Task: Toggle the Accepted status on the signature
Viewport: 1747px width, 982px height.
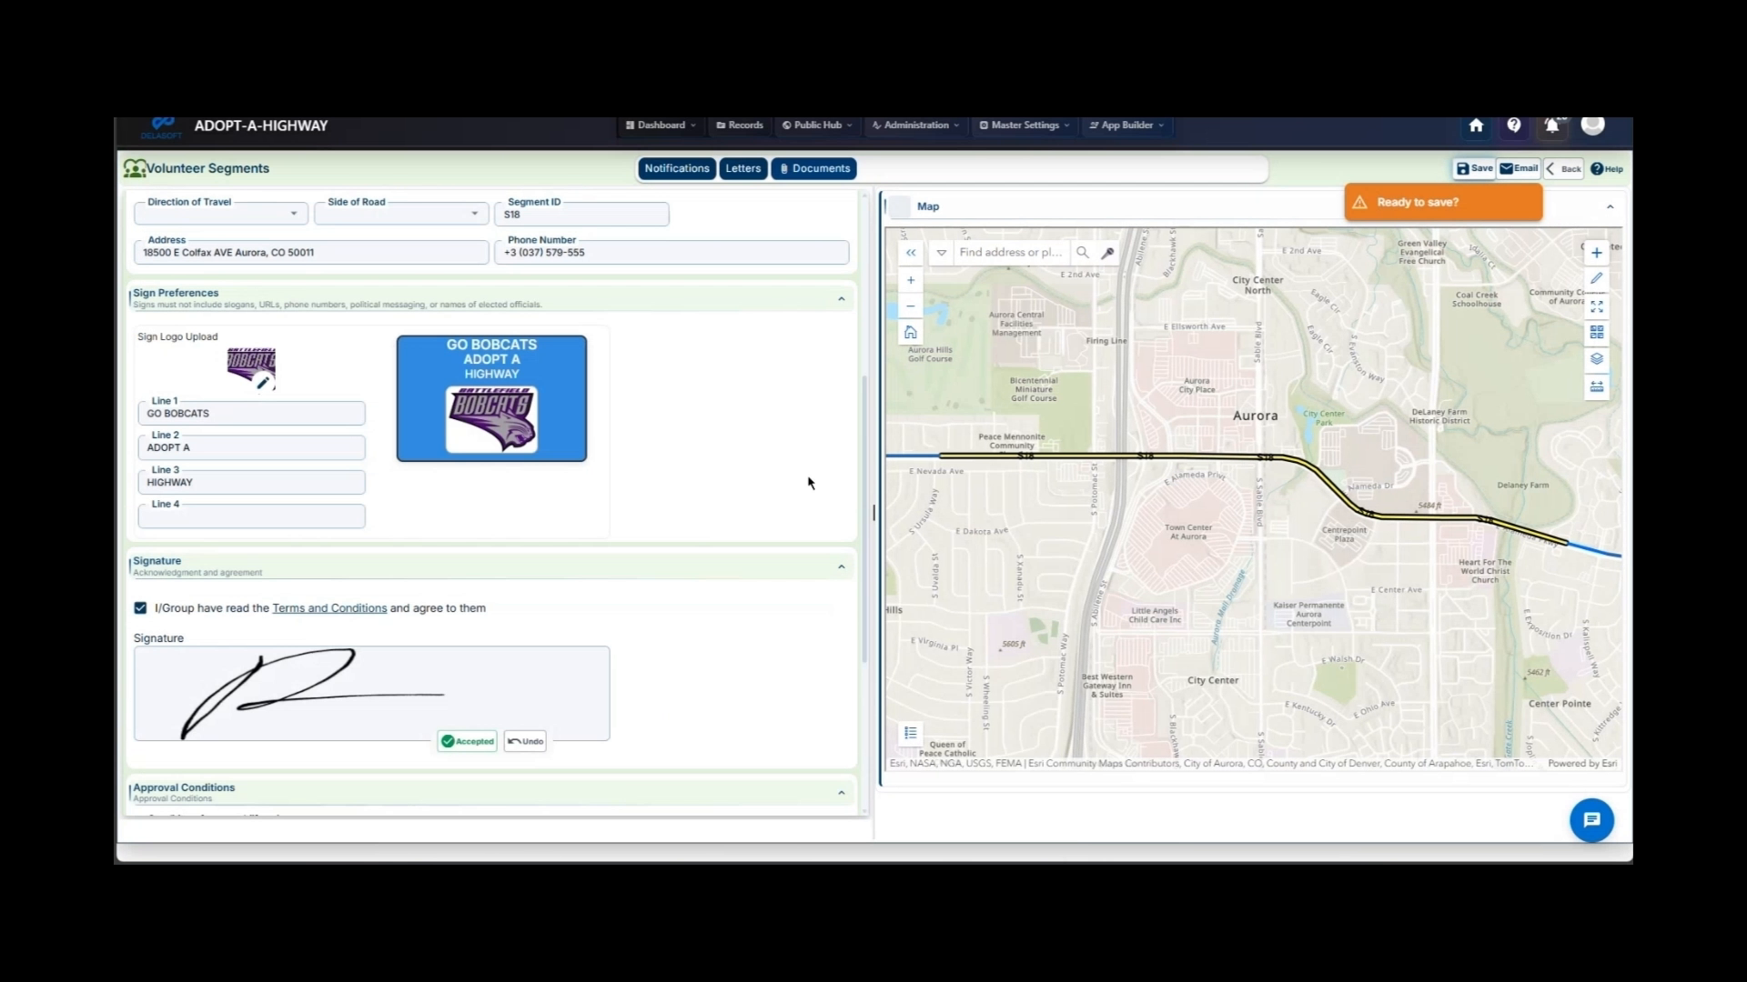Action: (467, 741)
